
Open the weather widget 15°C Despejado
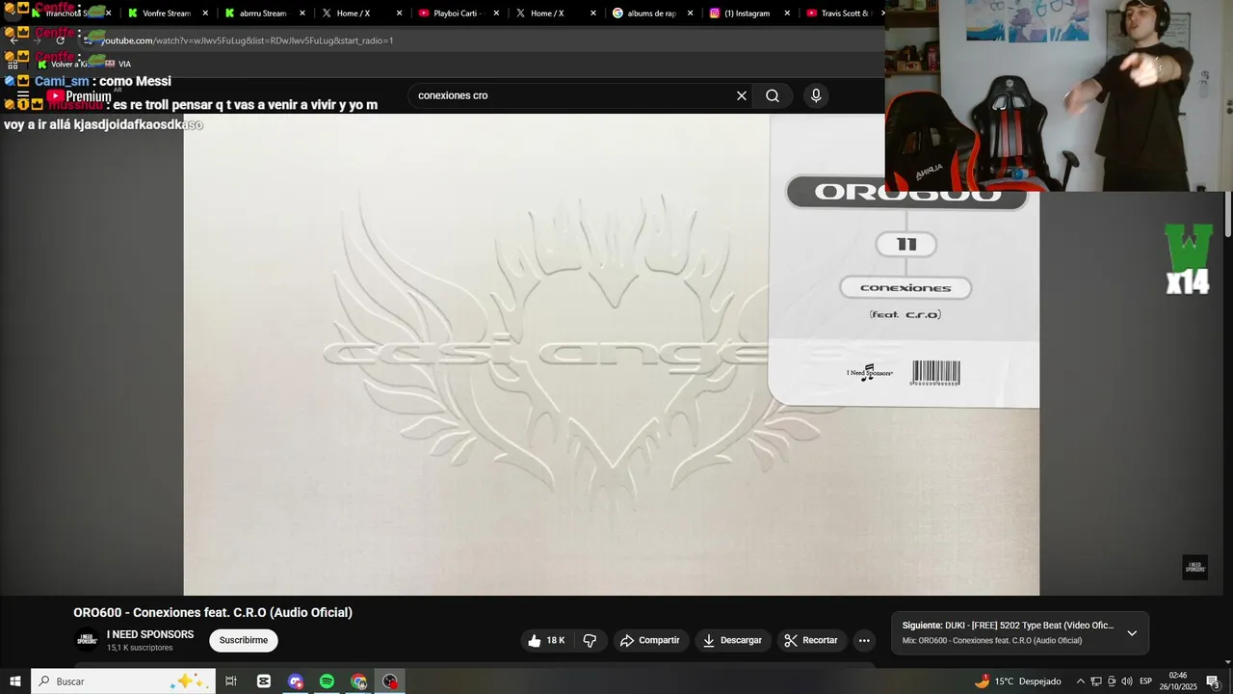[1018, 681]
